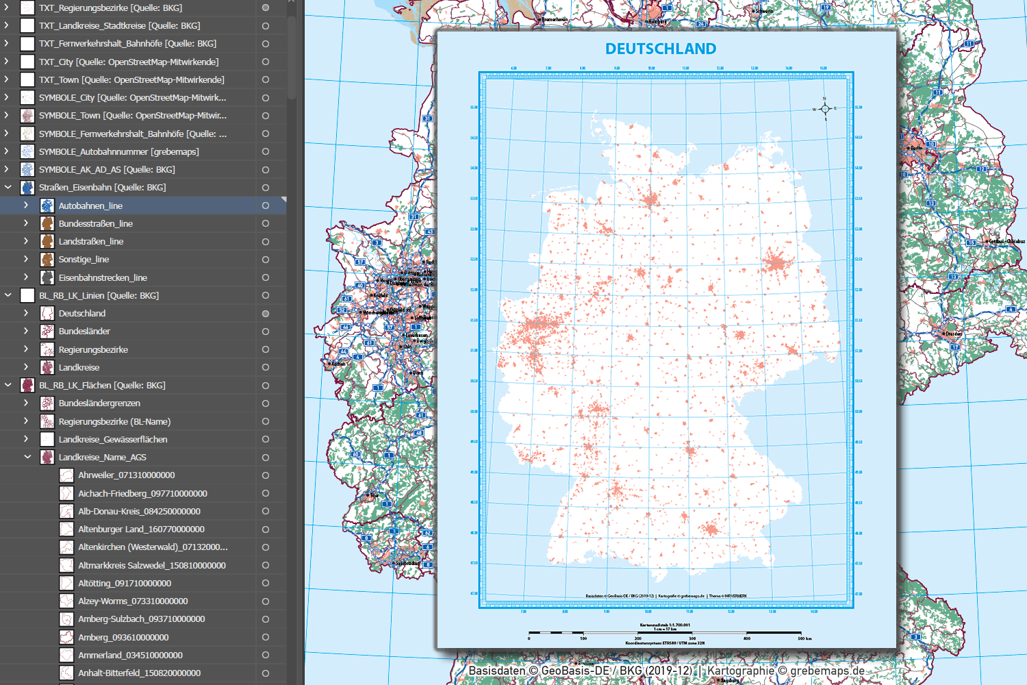Select the Sonstige_line layer
The image size is (1027, 685).
[84, 260]
